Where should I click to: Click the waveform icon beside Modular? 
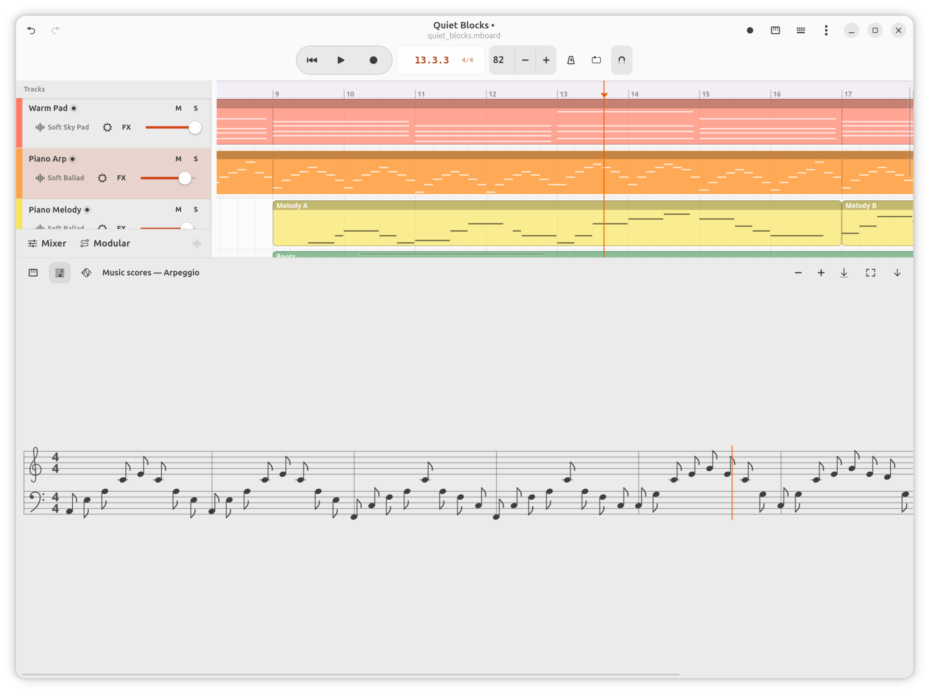(x=197, y=243)
